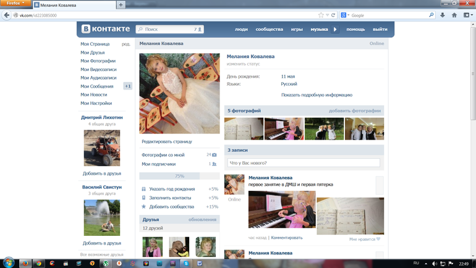The image size is (476, 268).
Task: Open Мои Новости in sidebar
Action: point(94,94)
